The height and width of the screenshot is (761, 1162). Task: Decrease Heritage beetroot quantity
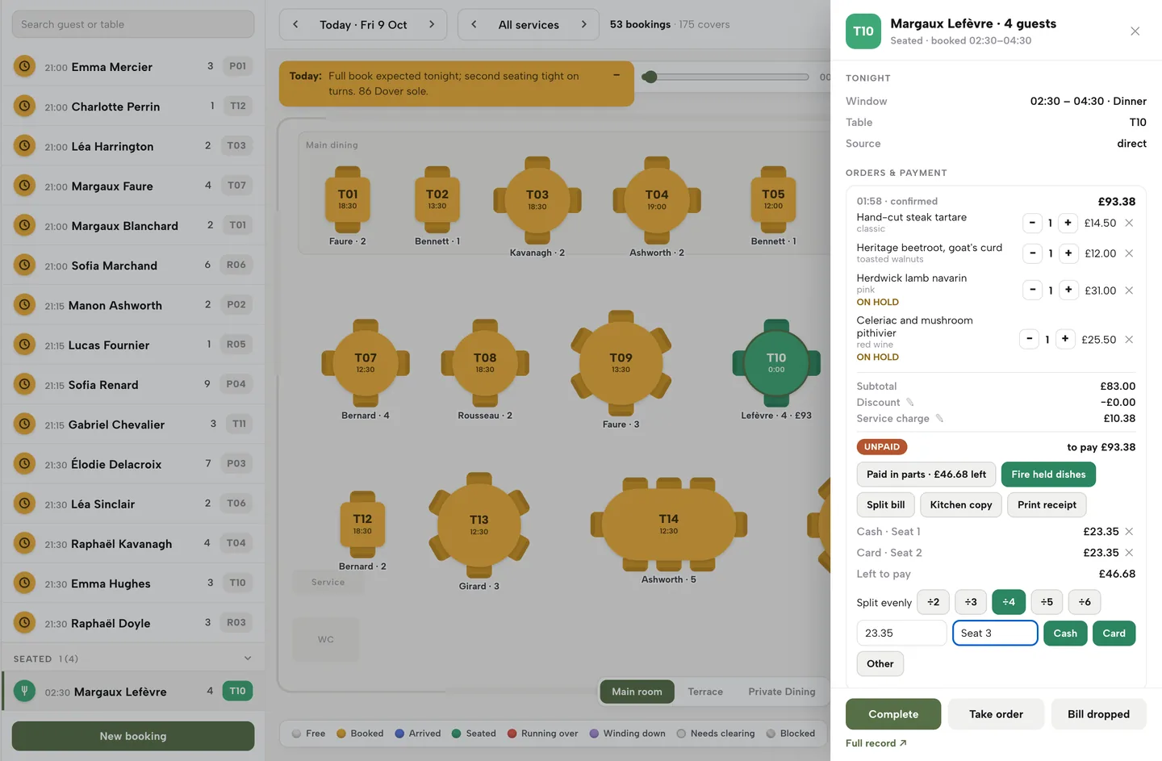click(1032, 253)
